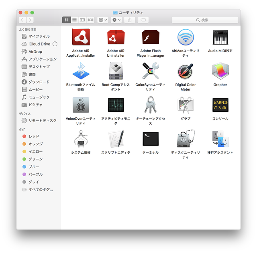
Task: Select the Adobe AIR Uninstaller icon
Action: point(116,37)
